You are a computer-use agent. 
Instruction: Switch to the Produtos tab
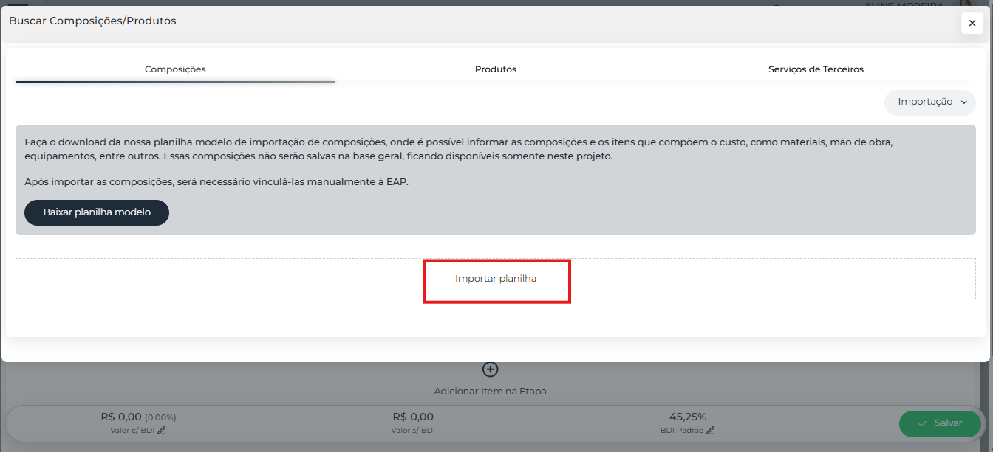pyautogui.click(x=495, y=69)
